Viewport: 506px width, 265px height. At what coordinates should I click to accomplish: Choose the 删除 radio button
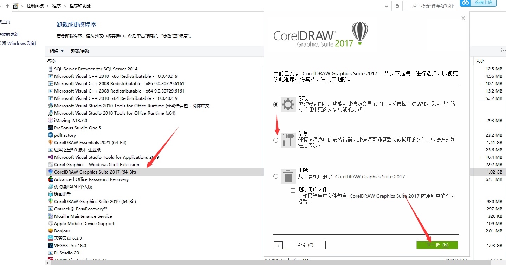coord(276,176)
